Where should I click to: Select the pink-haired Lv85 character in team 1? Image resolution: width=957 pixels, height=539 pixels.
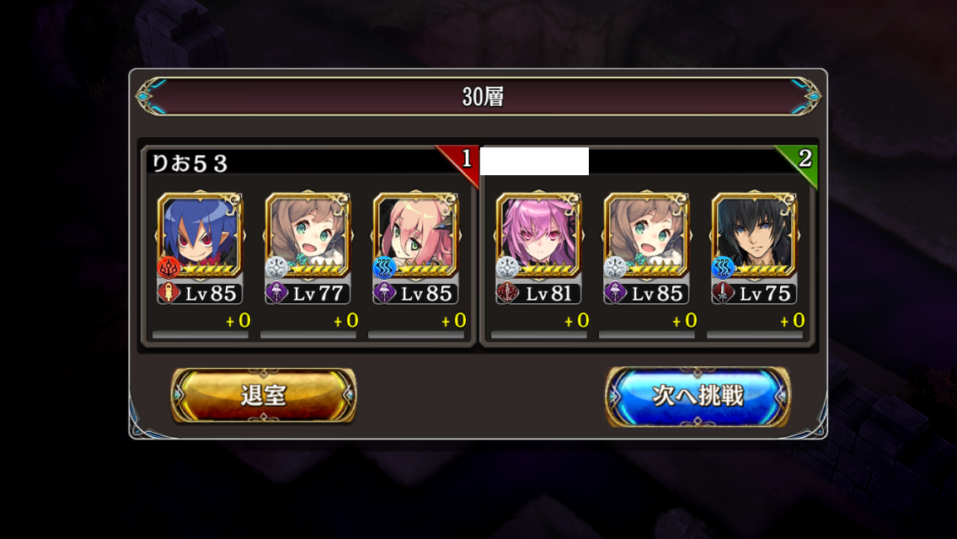click(x=416, y=236)
